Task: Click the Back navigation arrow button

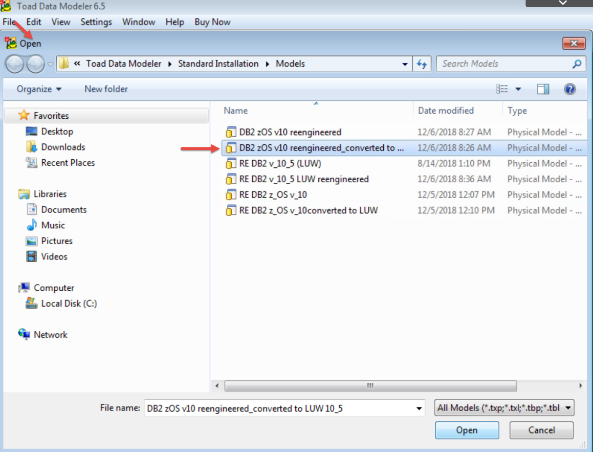Action: [15, 64]
